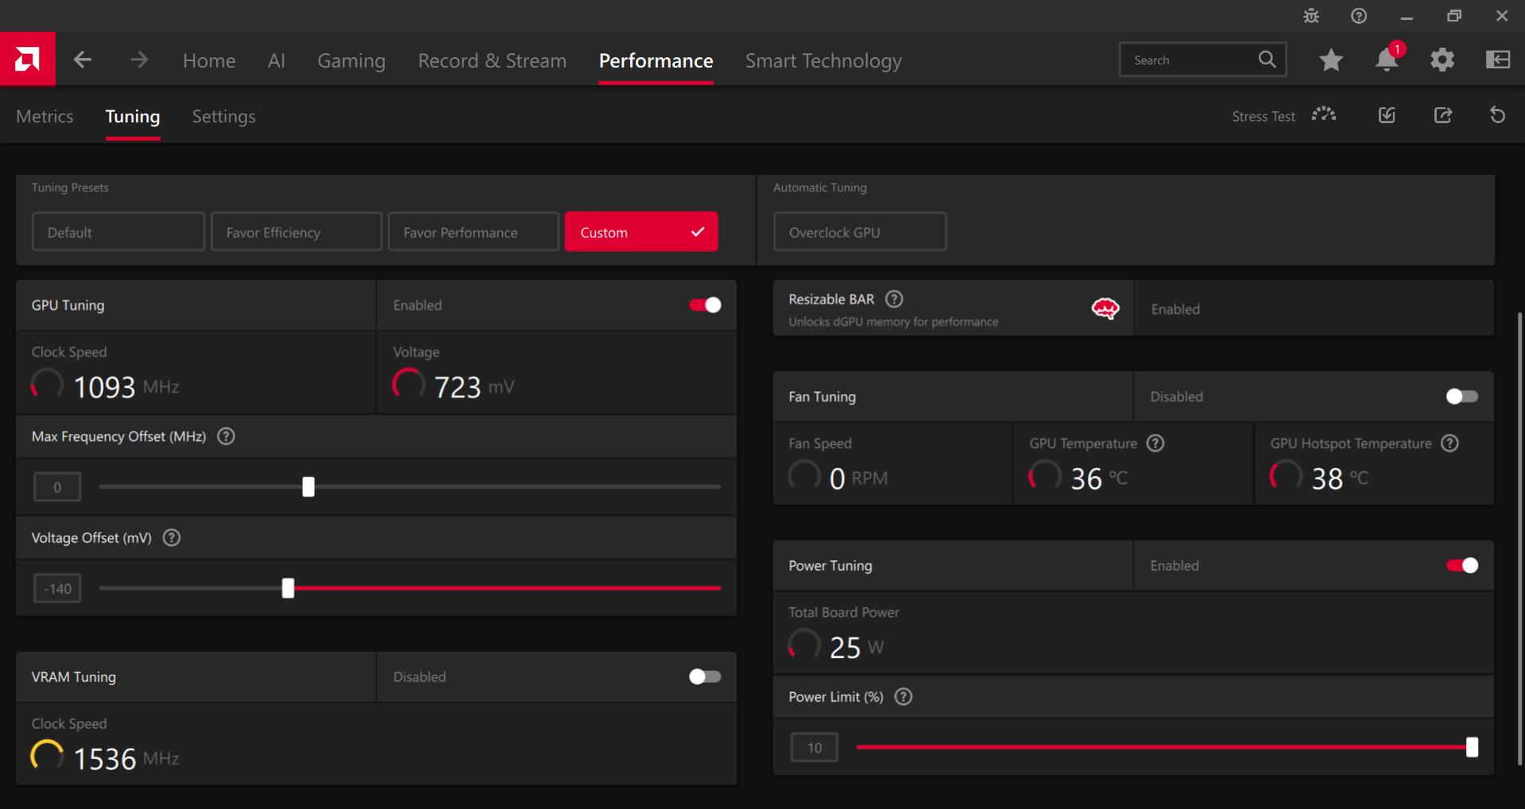
Task: Disable the GPU Tuning toggle
Action: tap(705, 305)
